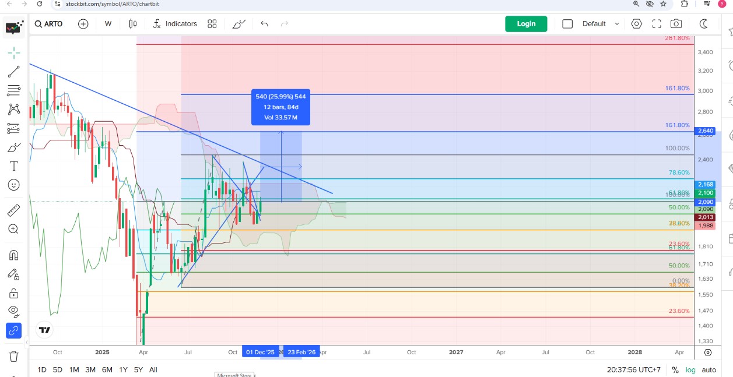Undo the last chart action
The width and height of the screenshot is (733, 377).
click(264, 24)
